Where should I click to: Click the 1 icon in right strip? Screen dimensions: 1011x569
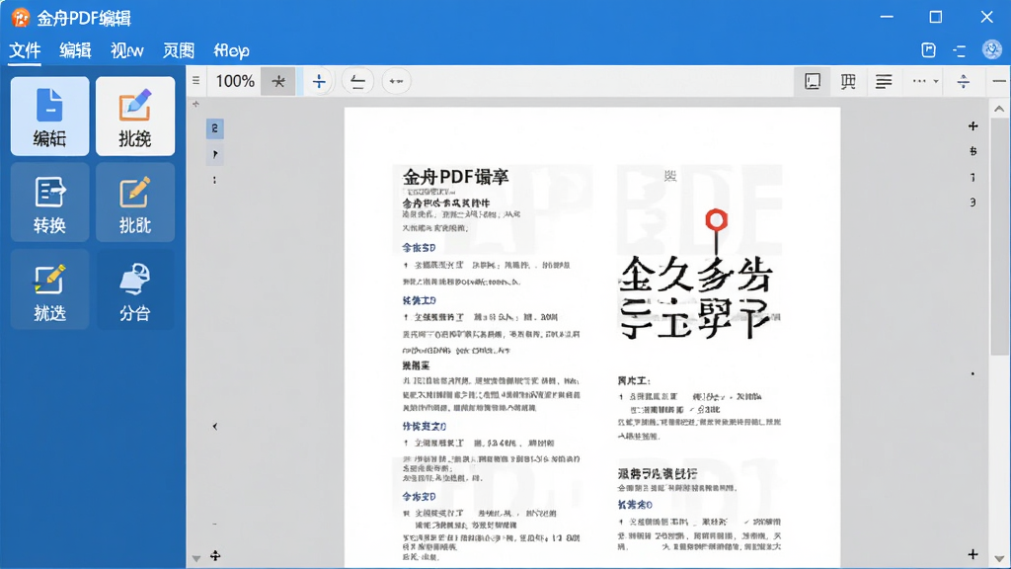(972, 177)
